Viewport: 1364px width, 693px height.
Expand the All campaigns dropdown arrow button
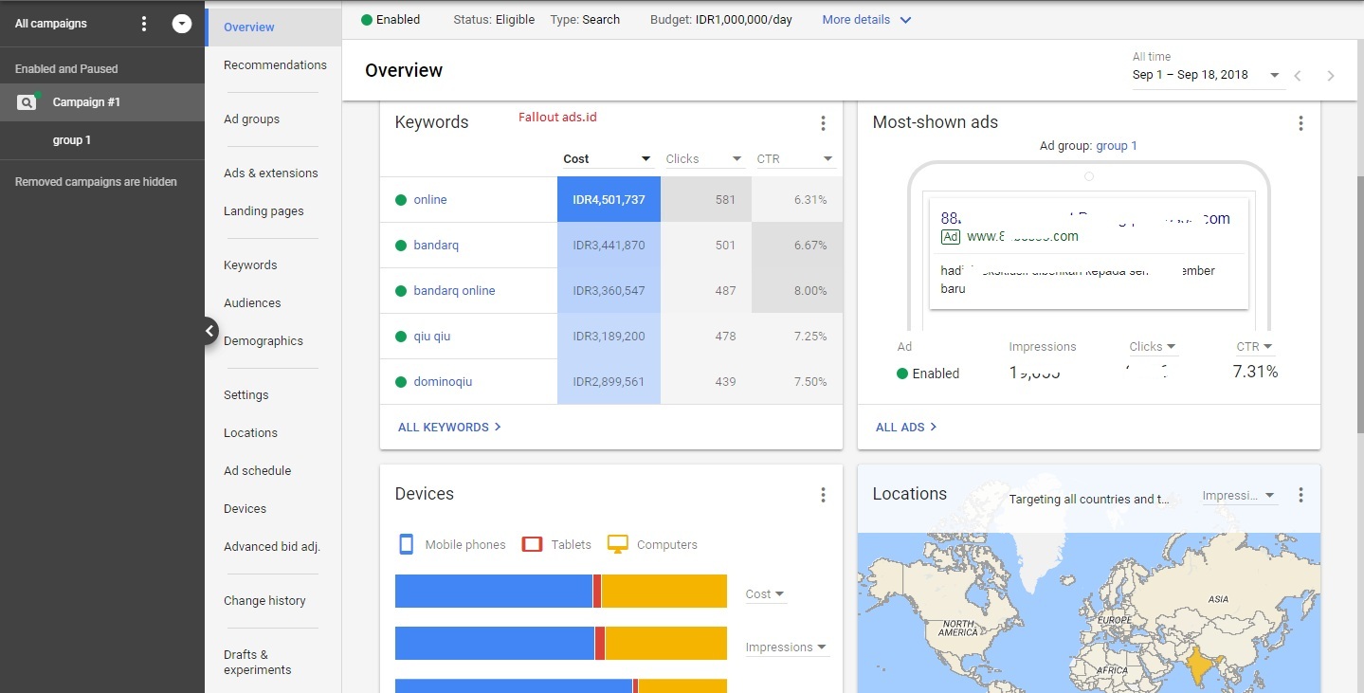click(x=182, y=25)
